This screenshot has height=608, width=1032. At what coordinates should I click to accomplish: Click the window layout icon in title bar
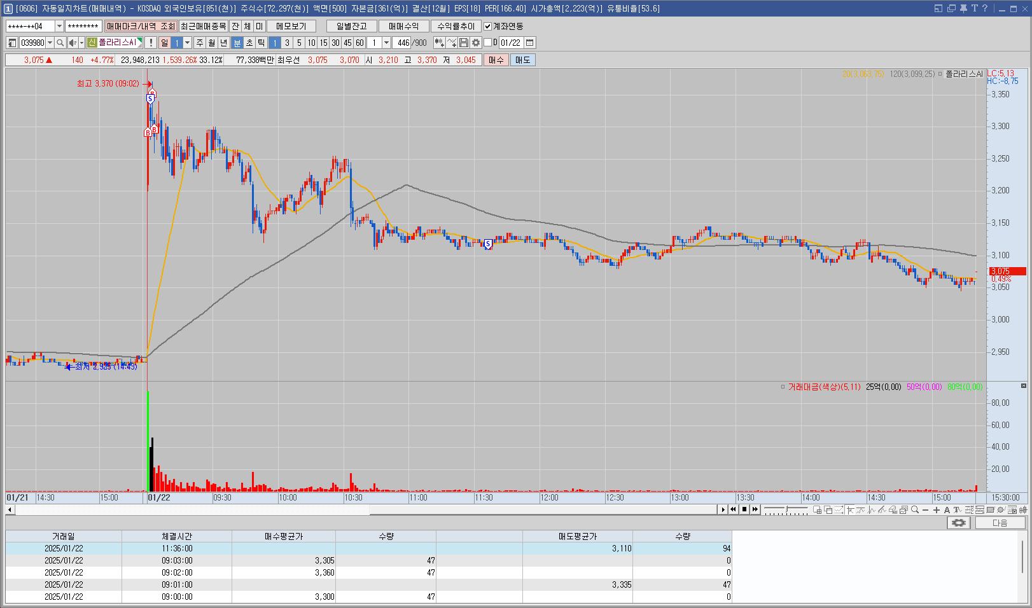click(938, 8)
